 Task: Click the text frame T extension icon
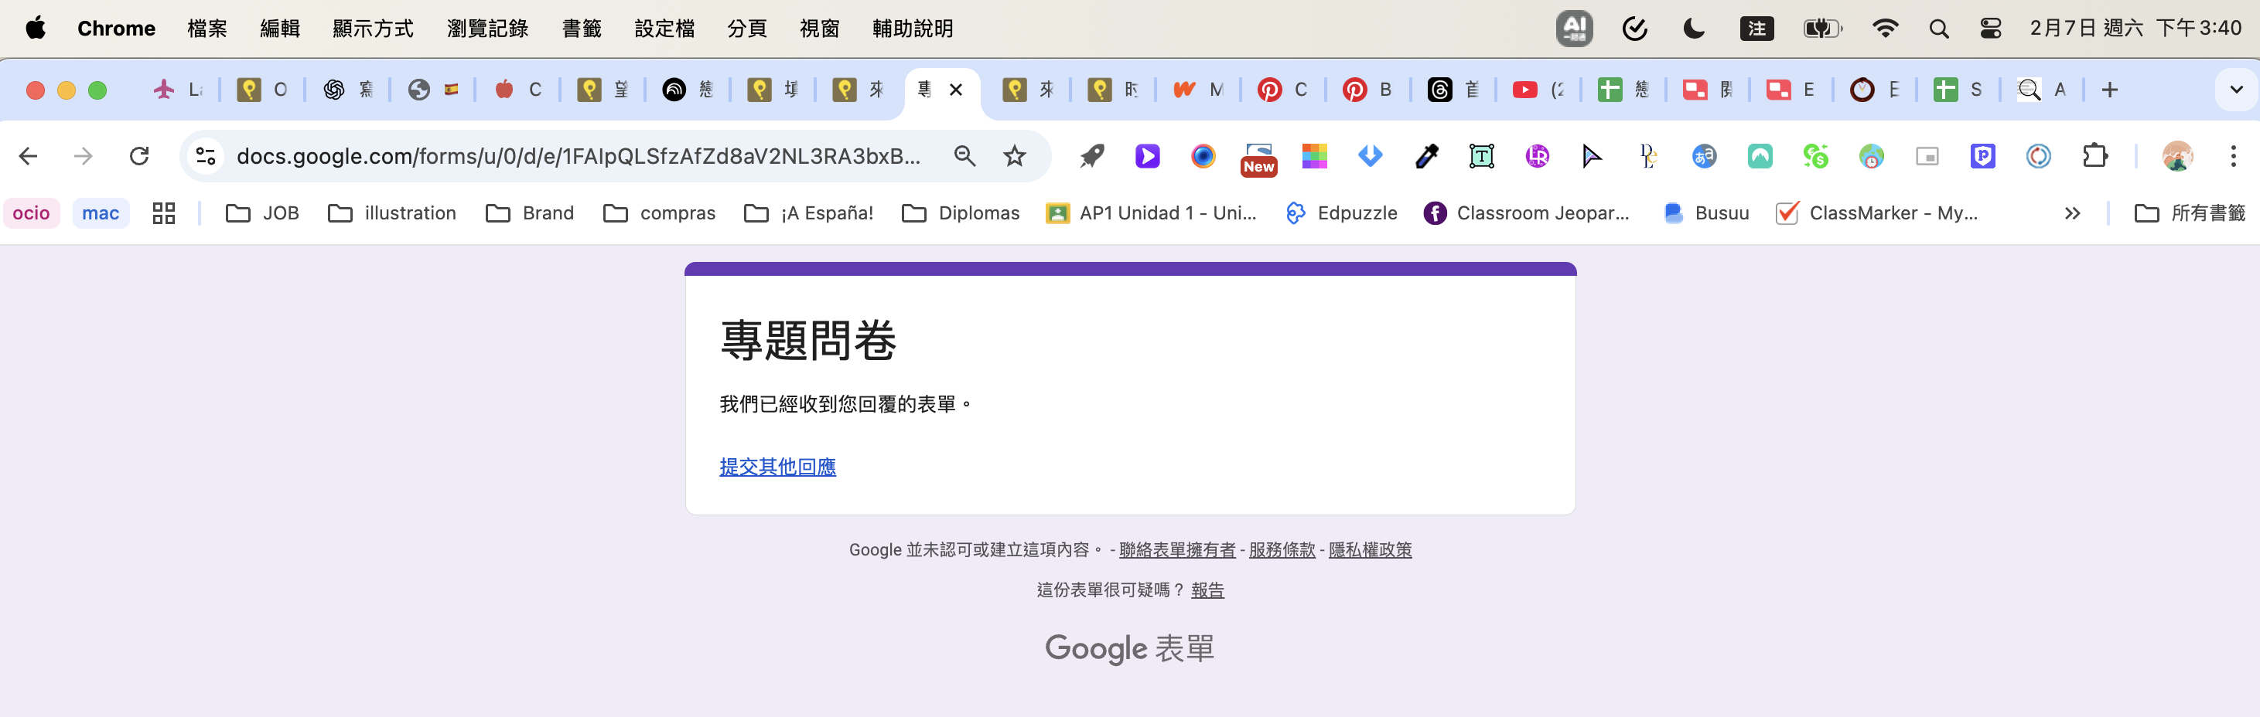point(1481,156)
